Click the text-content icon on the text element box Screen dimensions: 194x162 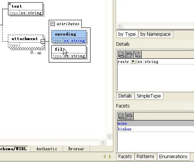coord(10,4)
